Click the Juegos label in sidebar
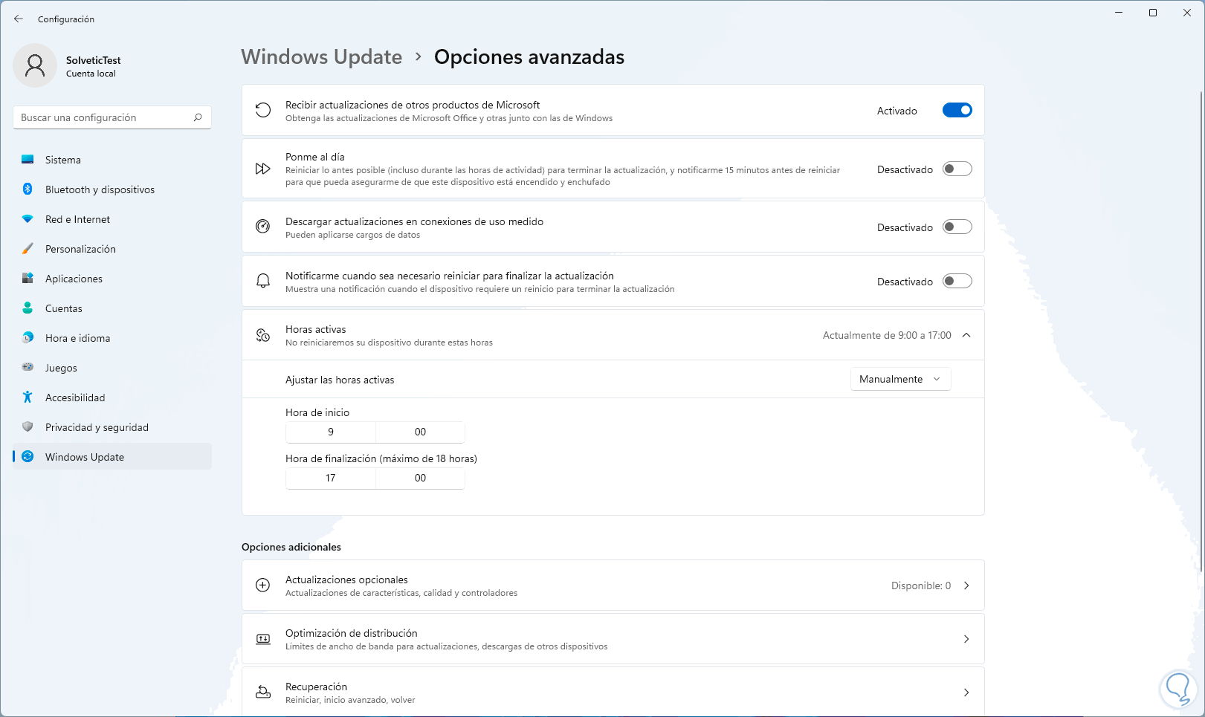1205x717 pixels. (x=61, y=368)
